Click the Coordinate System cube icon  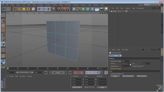coord(53,9)
